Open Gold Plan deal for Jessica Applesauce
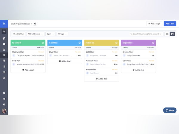Image resolution: width=179 pixels, height=134 pixels. tap(28, 63)
